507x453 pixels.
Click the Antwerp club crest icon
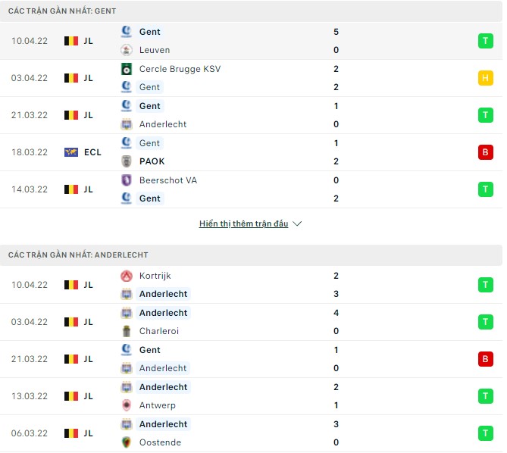(x=127, y=405)
